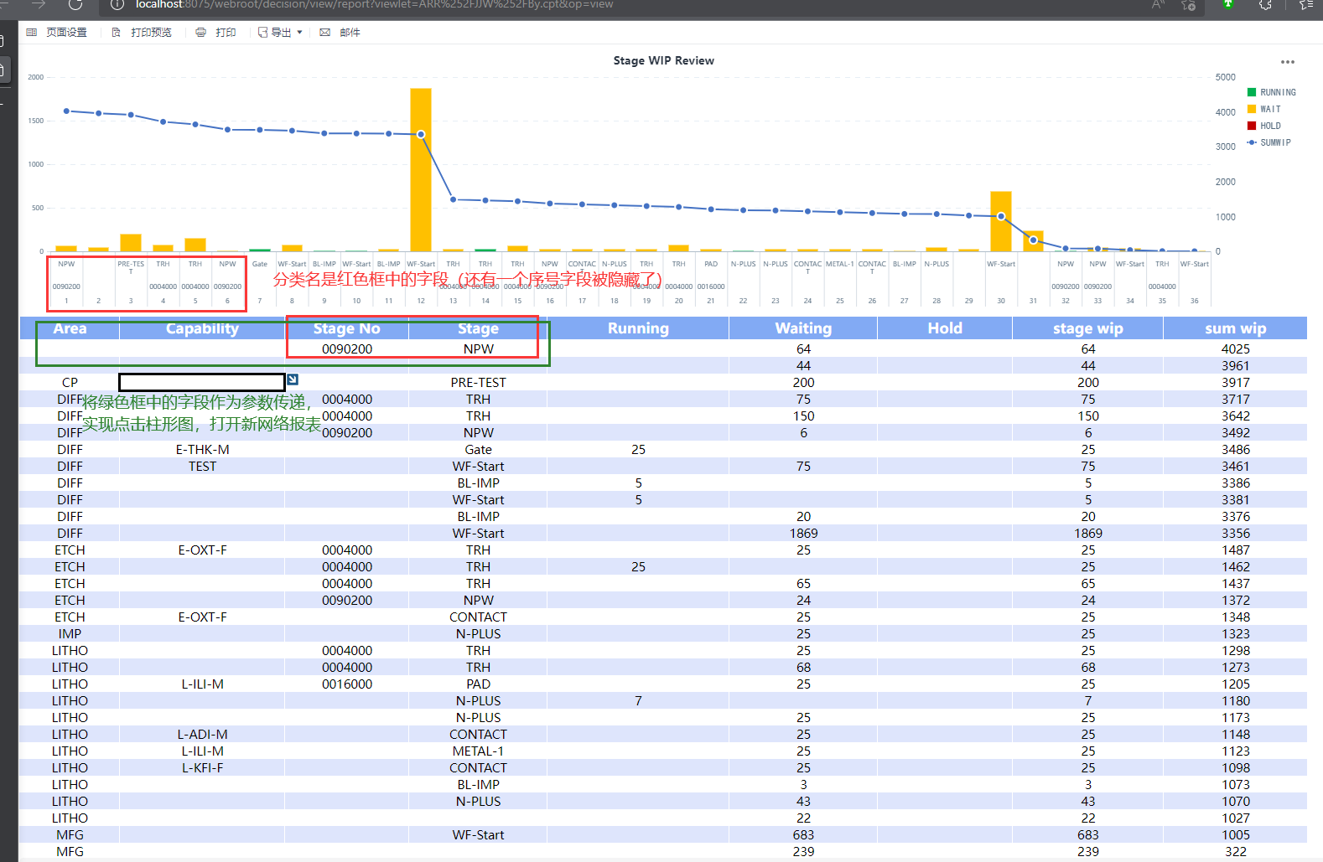
Task: Click the mail envelope icon (邮件)
Action: (x=324, y=33)
